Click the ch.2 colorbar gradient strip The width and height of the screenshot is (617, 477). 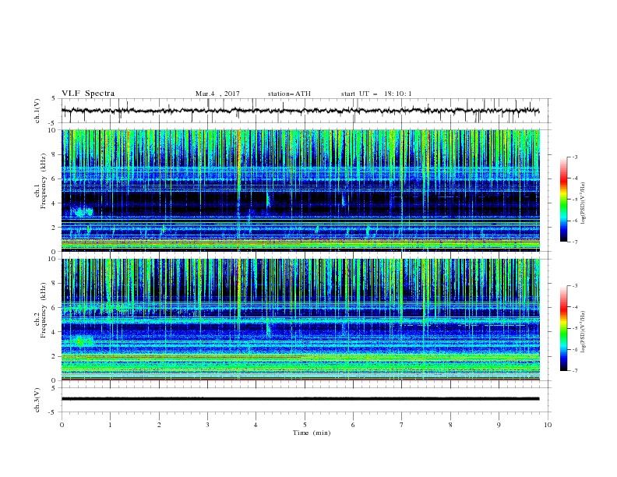[563, 328]
